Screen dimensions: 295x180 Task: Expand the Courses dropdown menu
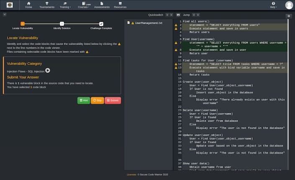click(x=84, y=5)
